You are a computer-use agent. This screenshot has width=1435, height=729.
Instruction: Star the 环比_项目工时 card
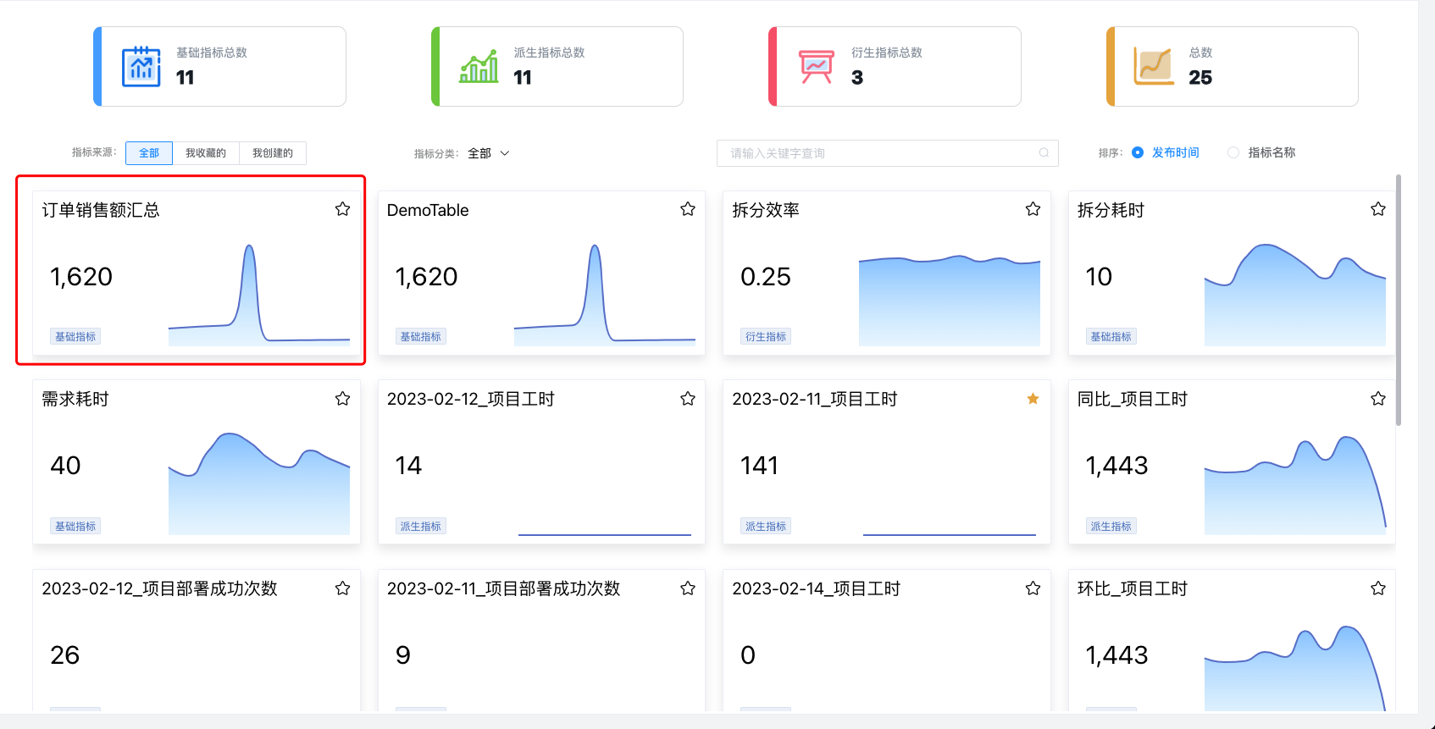1377,588
